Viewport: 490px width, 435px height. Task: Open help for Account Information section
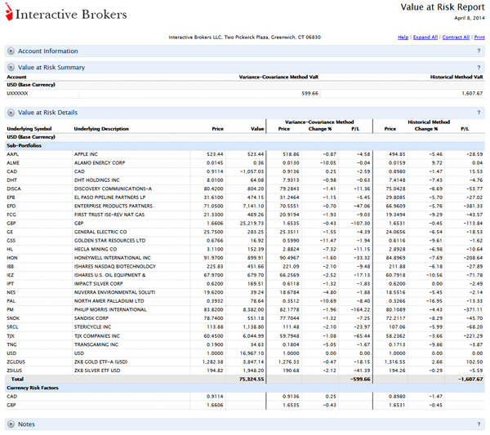click(x=479, y=51)
